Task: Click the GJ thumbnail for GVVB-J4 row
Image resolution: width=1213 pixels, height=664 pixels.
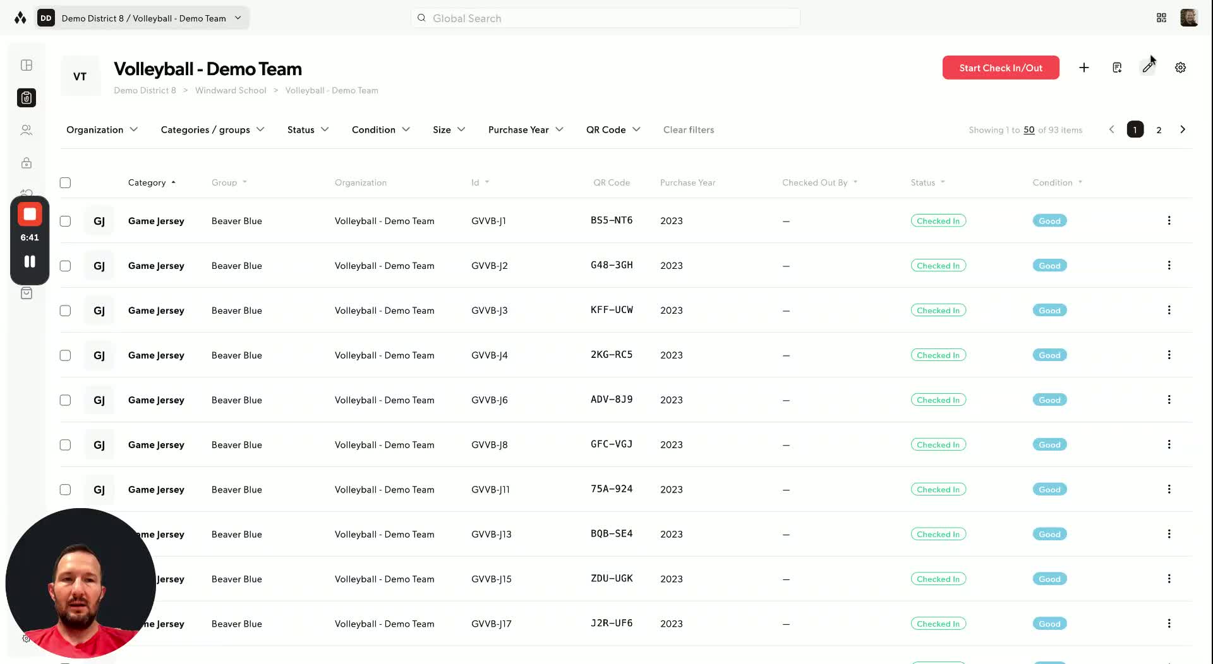Action: point(99,355)
